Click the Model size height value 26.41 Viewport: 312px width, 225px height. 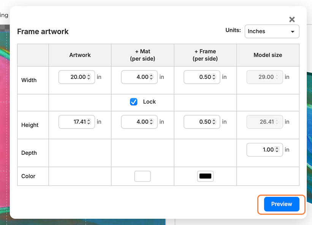[x=267, y=122]
